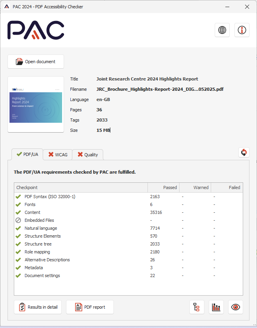Minimize the PAC 2024 window
257x328 pixels.
(227, 7)
